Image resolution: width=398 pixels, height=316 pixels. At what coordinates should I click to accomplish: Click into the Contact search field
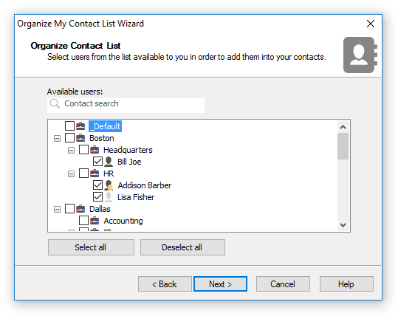coord(126,105)
